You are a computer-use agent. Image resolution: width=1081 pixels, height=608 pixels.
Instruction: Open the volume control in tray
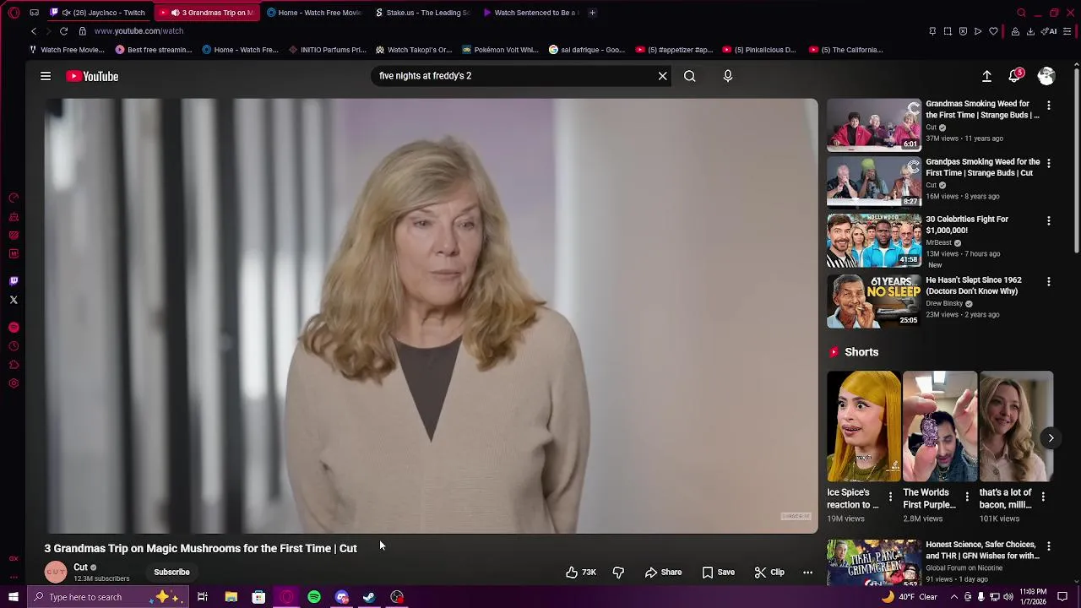click(x=1008, y=597)
